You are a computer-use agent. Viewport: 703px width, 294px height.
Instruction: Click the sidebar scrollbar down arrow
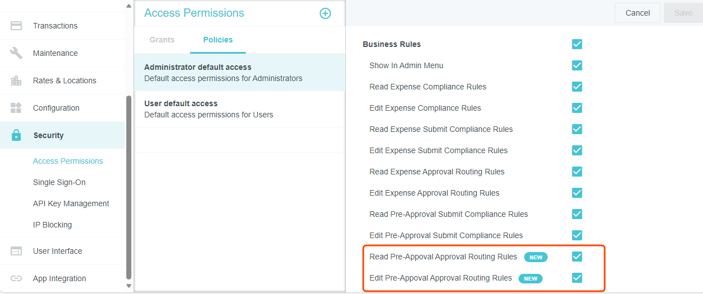129,286
